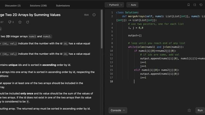The width and height of the screenshot is (205, 115).
Task: Click the 'output=[]' code line
Action: click(x=135, y=35)
